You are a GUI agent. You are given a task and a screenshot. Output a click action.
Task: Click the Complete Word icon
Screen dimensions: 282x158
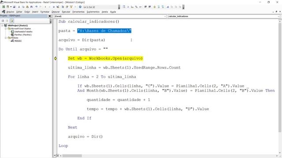(140, 7)
